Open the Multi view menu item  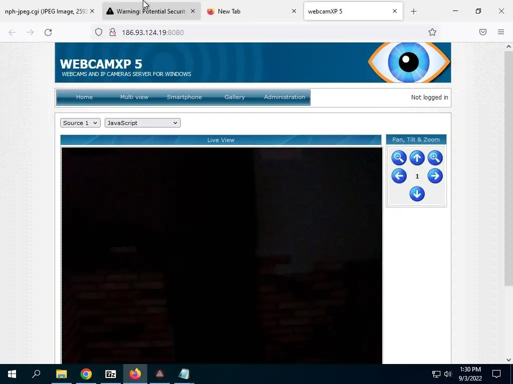[x=134, y=97]
